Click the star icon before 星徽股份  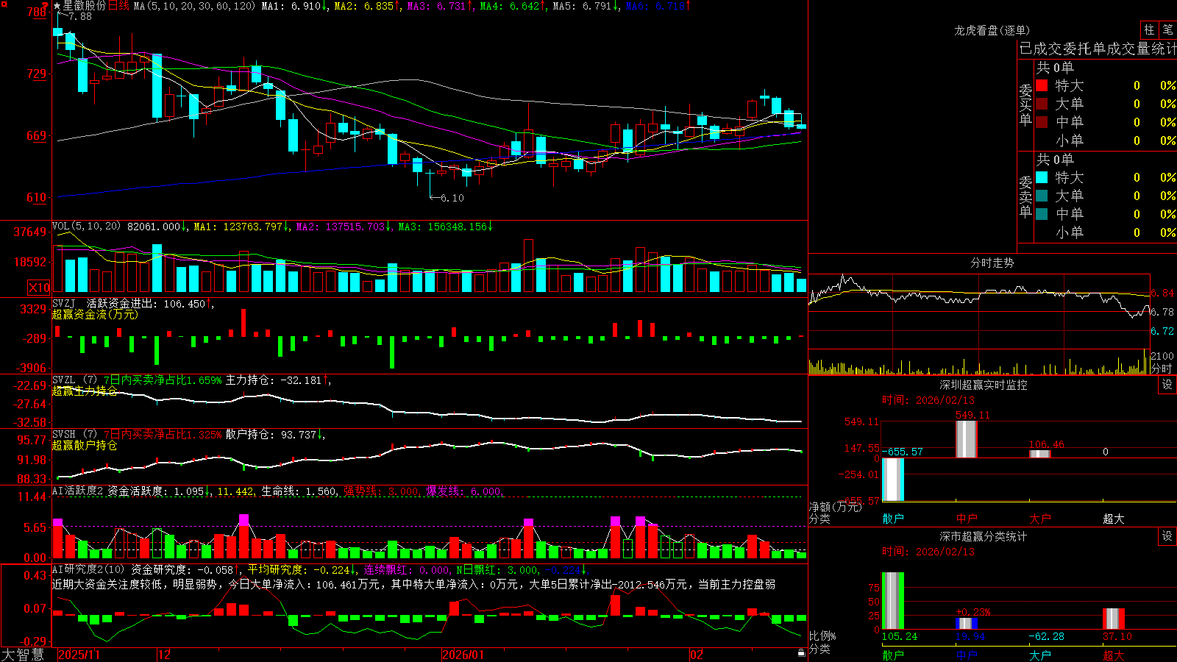pyautogui.click(x=57, y=6)
